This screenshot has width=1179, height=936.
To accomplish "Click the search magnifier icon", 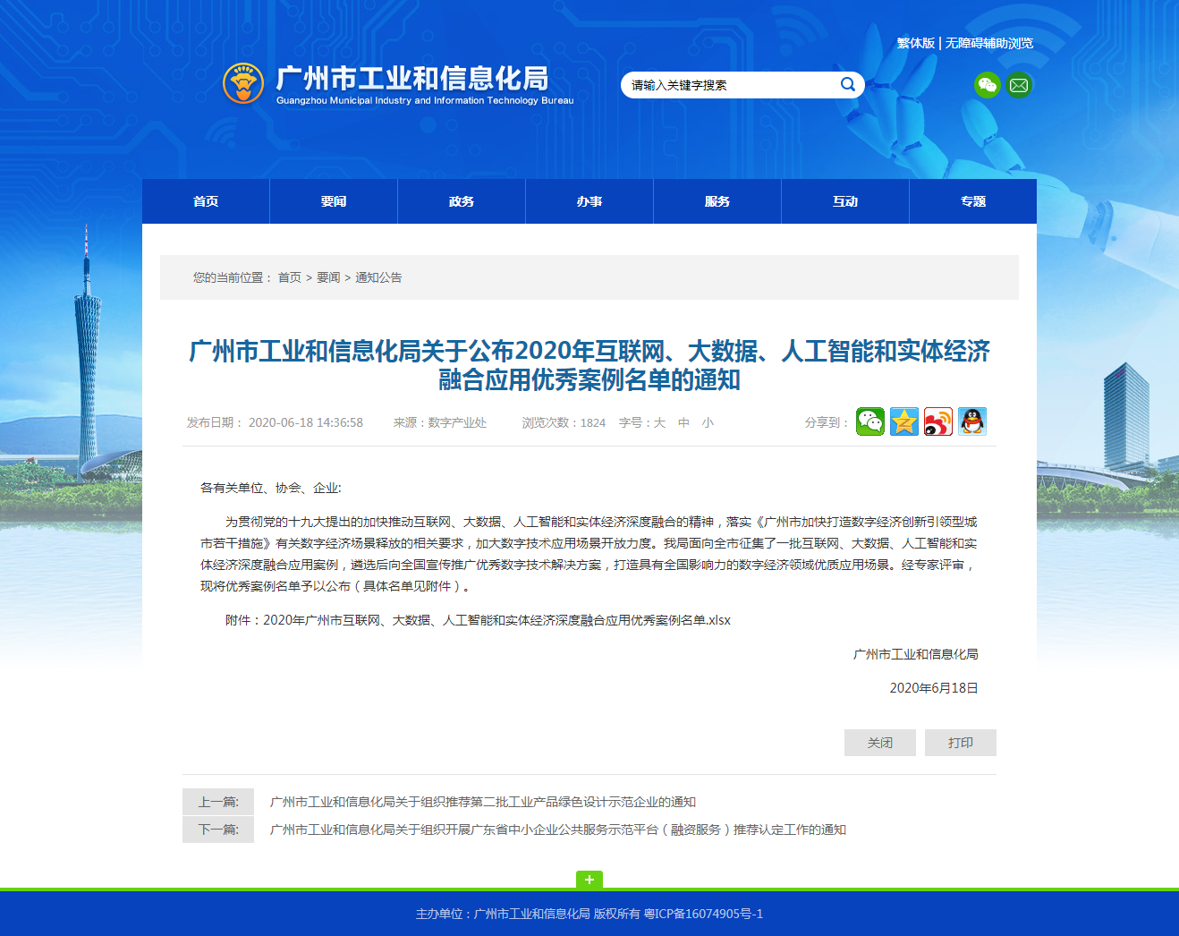I will tap(847, 84).
